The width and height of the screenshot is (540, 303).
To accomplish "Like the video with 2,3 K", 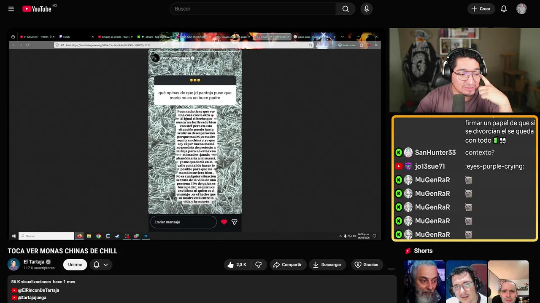I will [237, 265].
